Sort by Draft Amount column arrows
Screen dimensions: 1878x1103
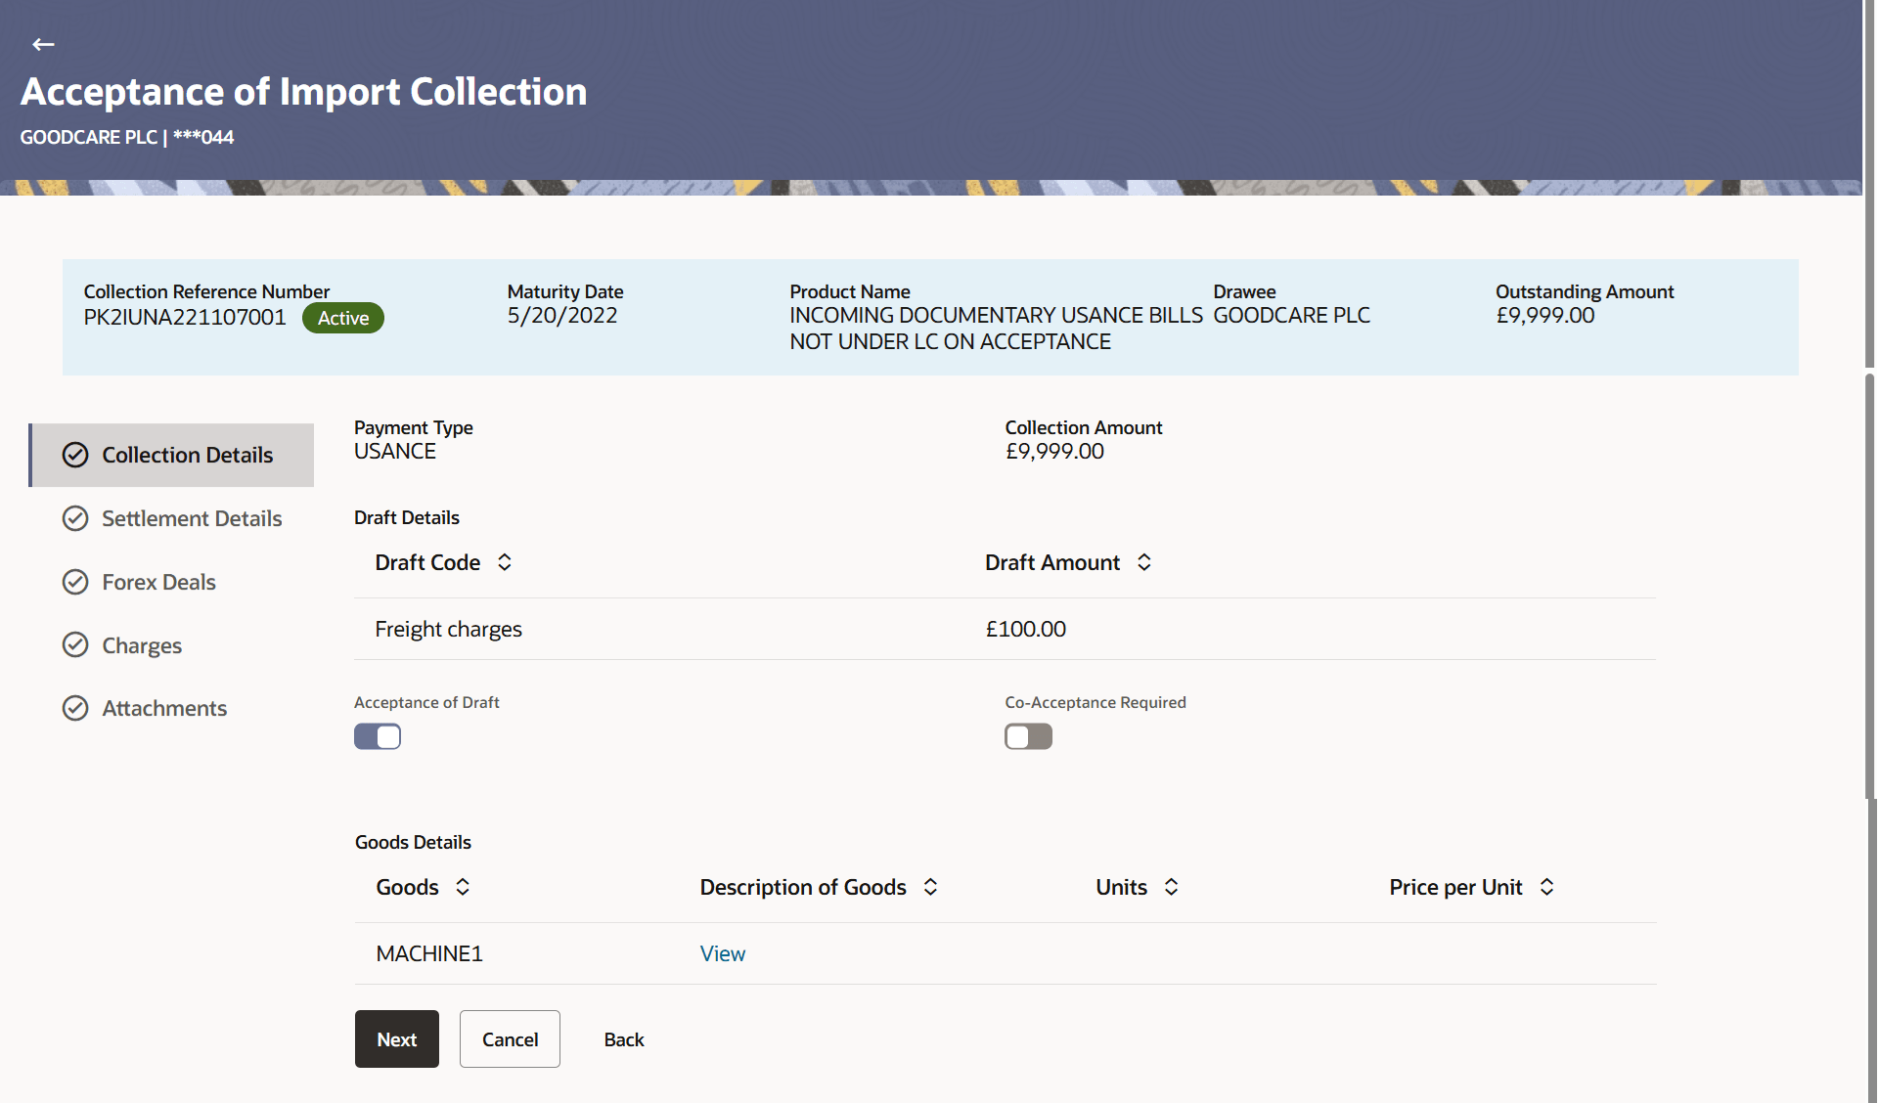tap(1143, 562)
